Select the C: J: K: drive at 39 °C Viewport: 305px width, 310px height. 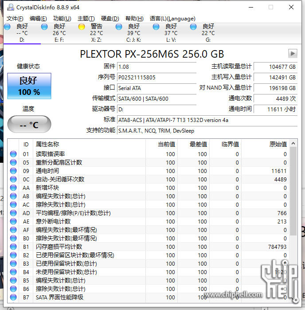pyautogui.click(x=133, y=33)
